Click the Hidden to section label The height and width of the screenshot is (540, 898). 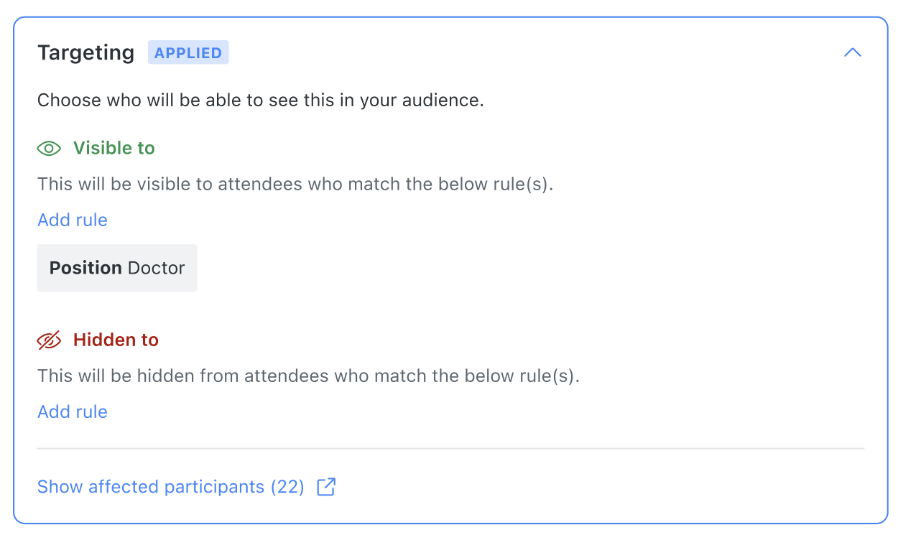tap(116, 340)
